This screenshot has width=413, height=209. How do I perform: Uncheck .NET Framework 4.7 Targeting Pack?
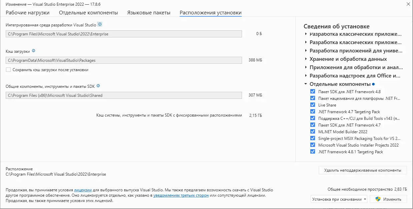point(313,111)
